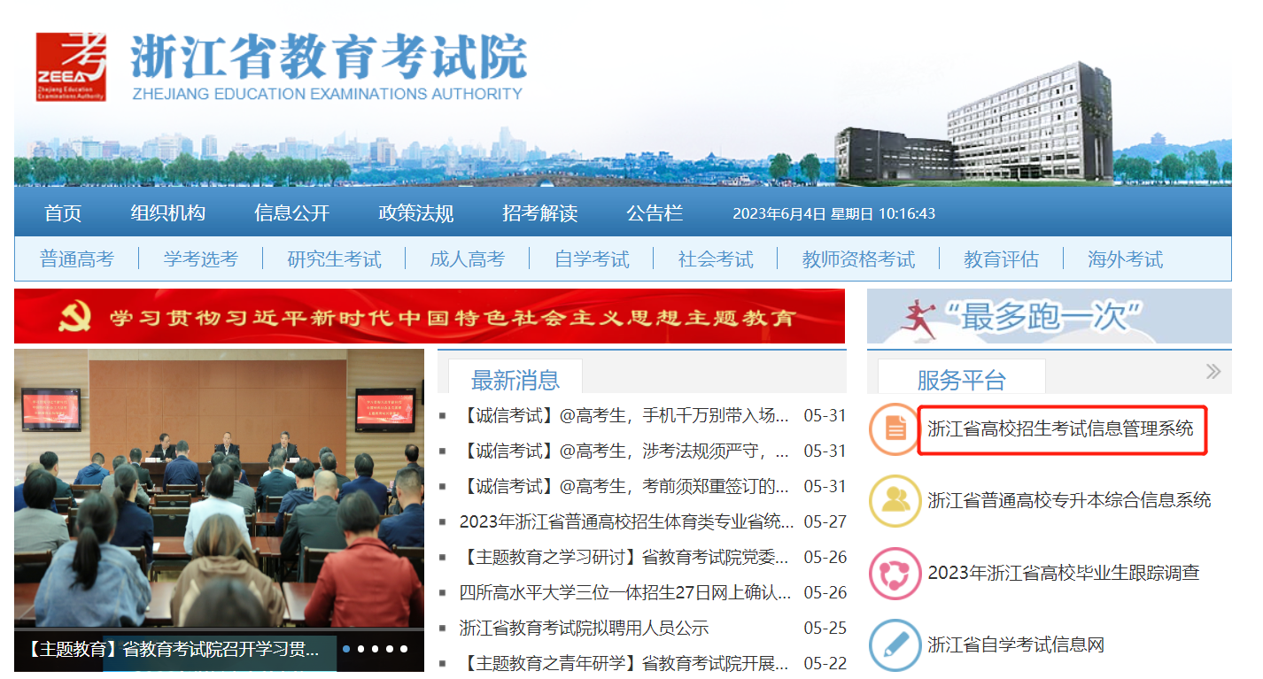Click the pink icon for 高校毕业生跟踪调查
Image resolution: width=1263 pixels, height=679 pixels.
(x=895, y=573)
